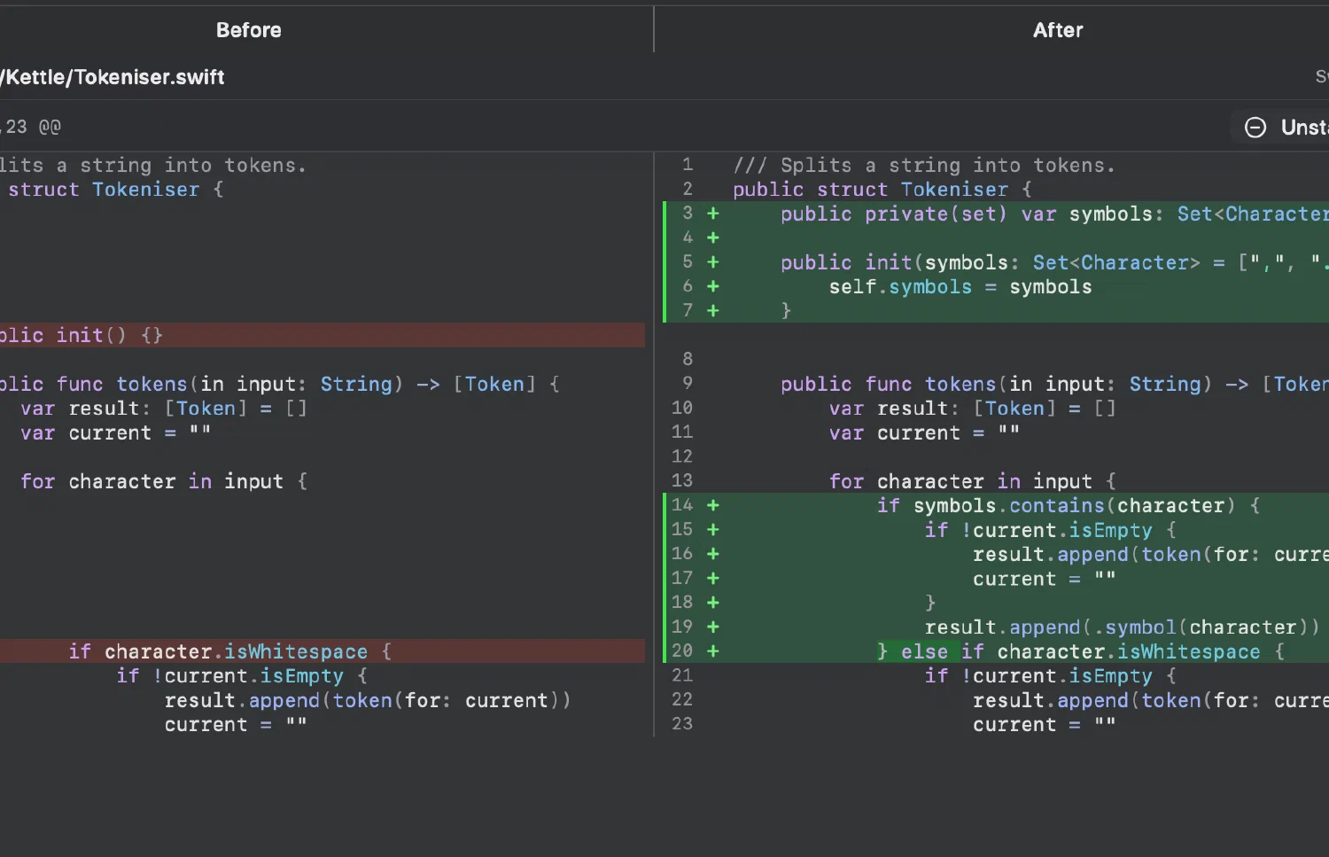The height and width of the screenshot is (857, 1329).
Task: Click 'public func tokens(in input: String)' on After line 9
Action: tap(996, 385)
